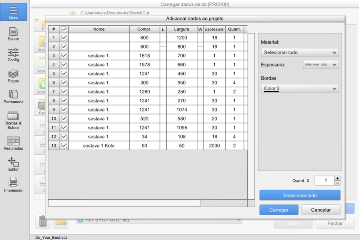Decrease Quant. X with minus button
Viewport: 360px width, 240px height.
[337, 183]
